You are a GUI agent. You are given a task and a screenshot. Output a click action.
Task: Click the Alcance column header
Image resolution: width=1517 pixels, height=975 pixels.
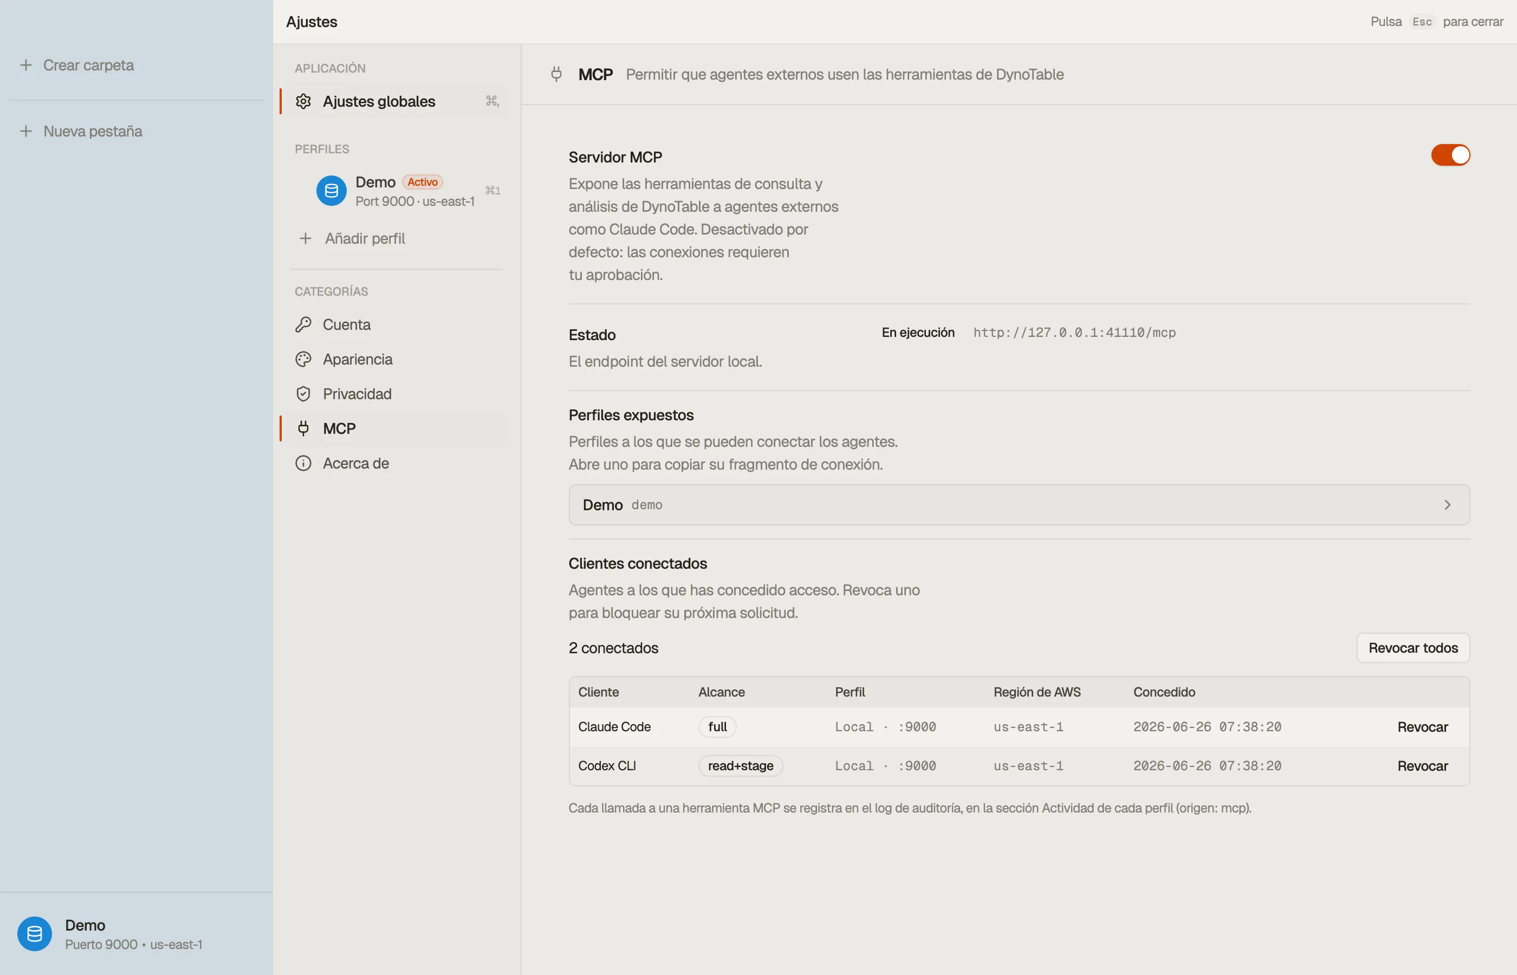[721, 693]
